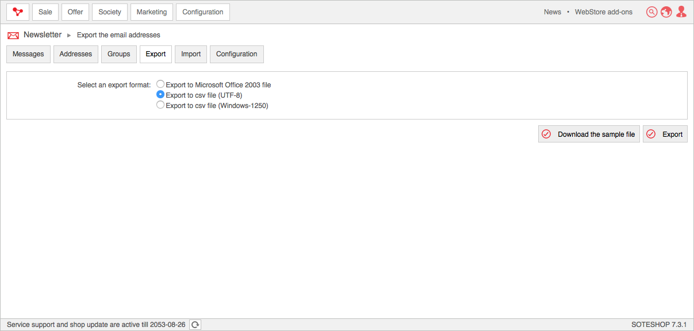Click the breadcrumb arrow after Newsletter

[69, 36]
